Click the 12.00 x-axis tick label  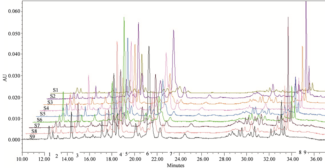pyautogui.click(x=44, y=159)
